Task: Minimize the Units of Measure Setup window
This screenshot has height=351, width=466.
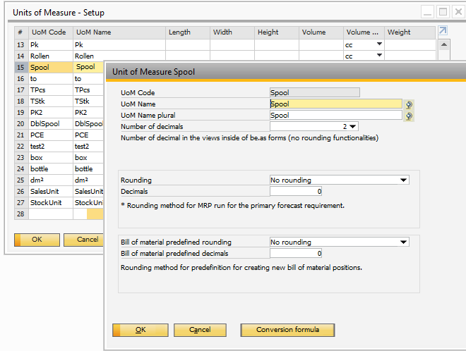Action: click(428, 11)
